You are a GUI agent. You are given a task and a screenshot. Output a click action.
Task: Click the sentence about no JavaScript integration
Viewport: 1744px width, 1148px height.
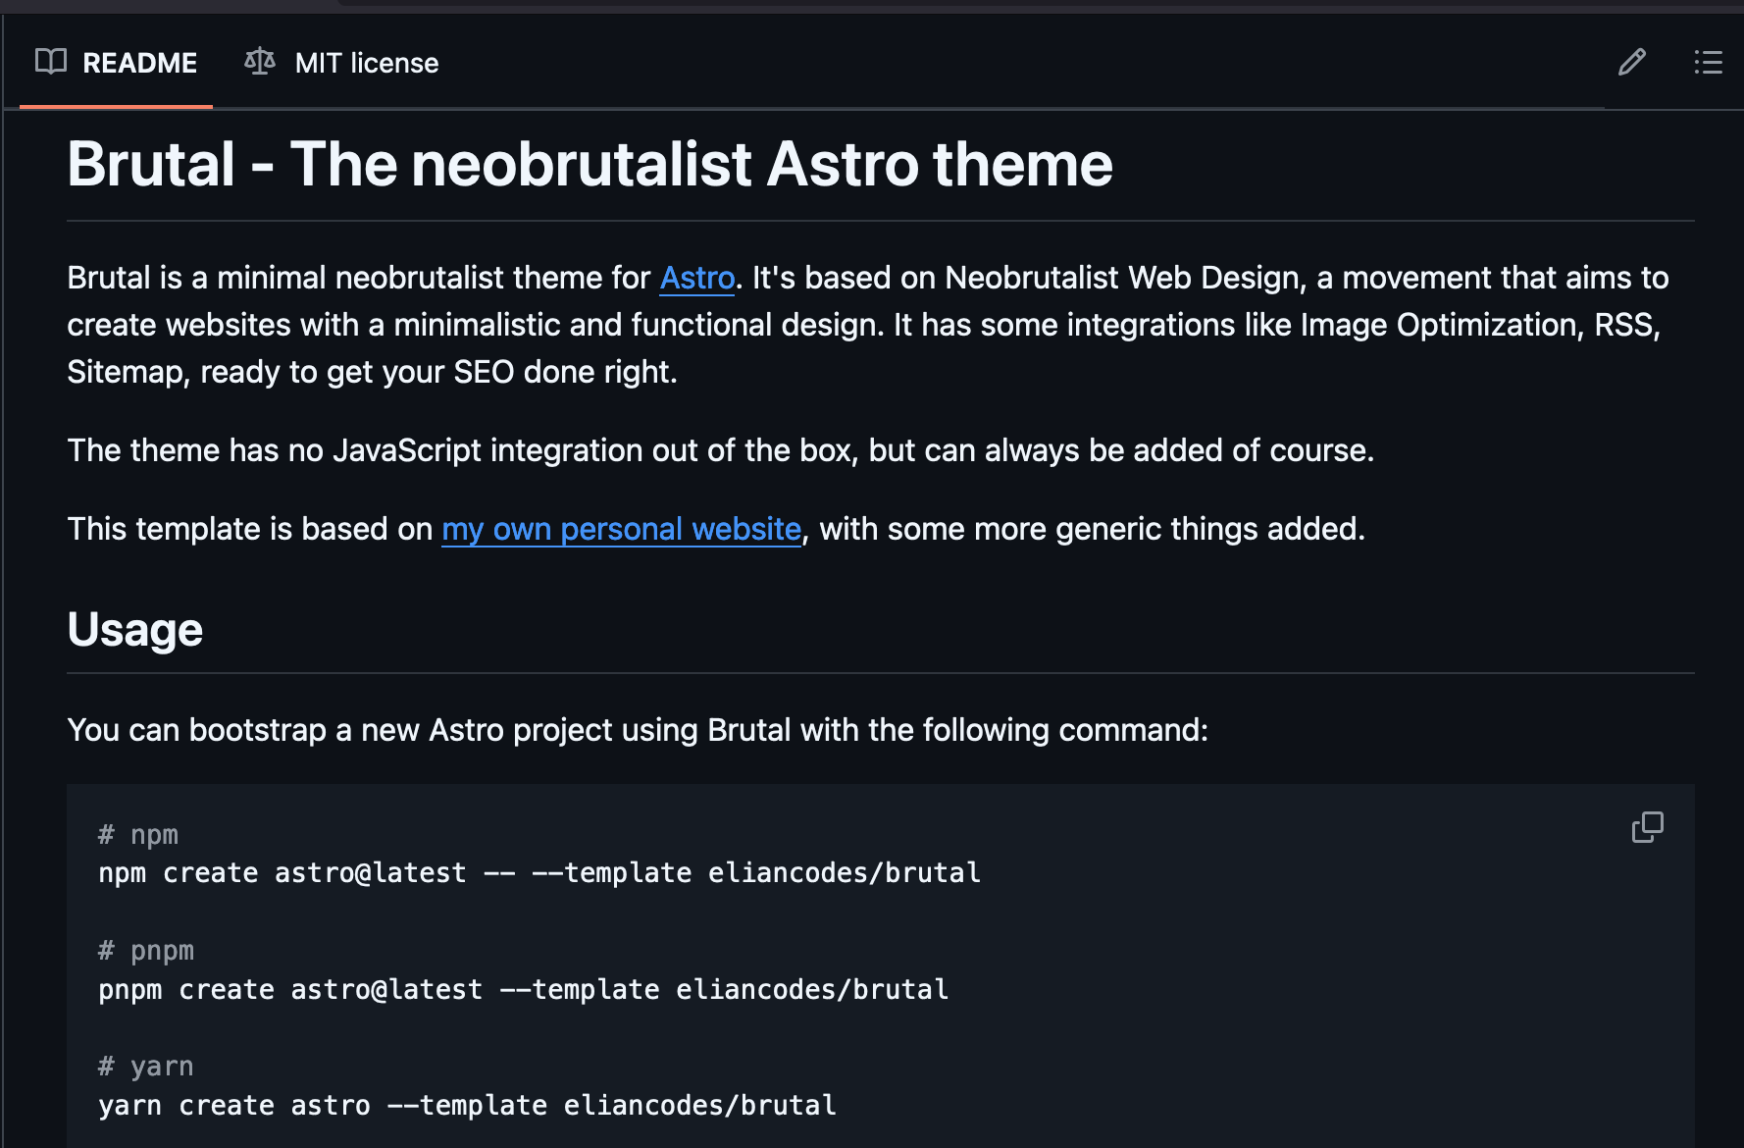720,450
